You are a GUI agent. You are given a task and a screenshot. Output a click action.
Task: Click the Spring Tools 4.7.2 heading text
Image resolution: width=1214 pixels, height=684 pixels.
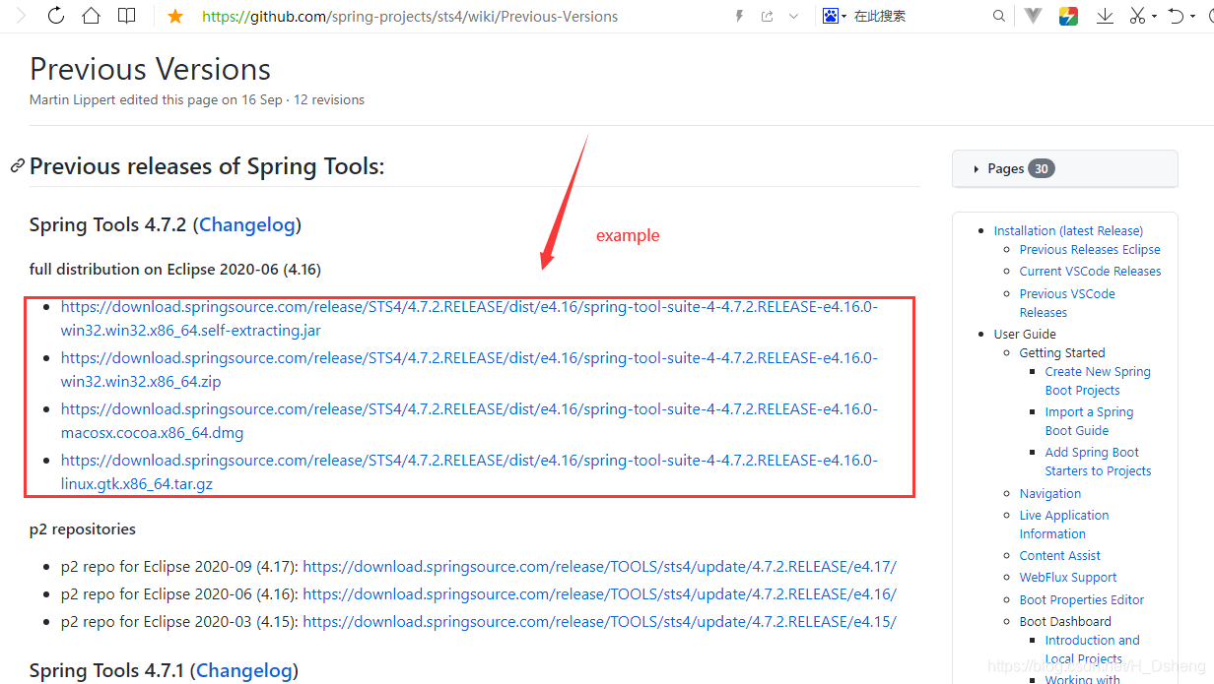pyautogui.click(x=107, y=224)
